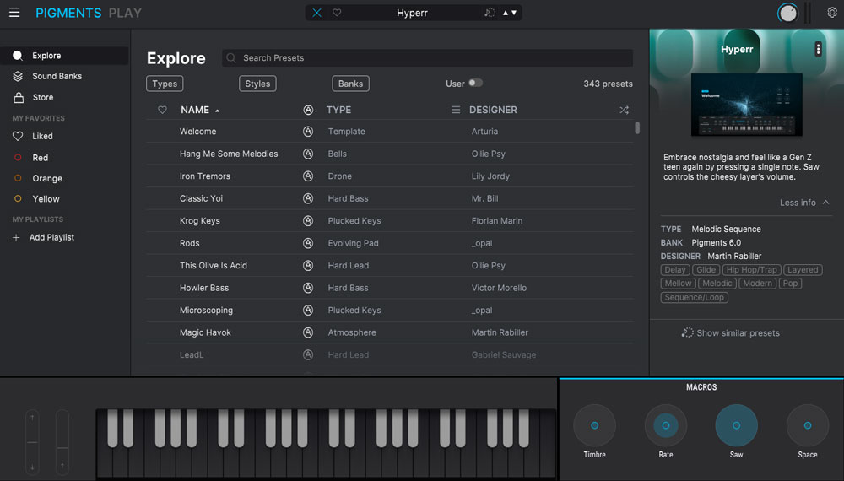
Task: Open column options list icon
Action: (x=456, y=110)
